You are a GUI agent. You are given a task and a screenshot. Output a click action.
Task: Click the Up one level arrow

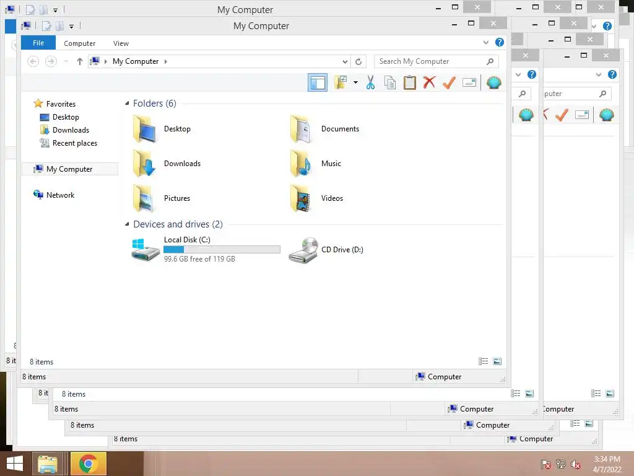[80, 61]
